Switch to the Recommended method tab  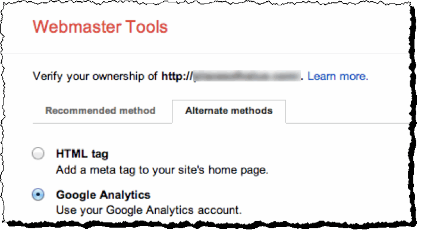[x=100, y=111]
